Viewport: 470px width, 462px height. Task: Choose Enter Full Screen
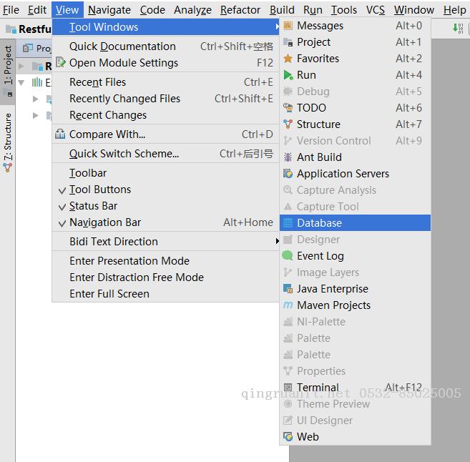(x=165, y=294)
